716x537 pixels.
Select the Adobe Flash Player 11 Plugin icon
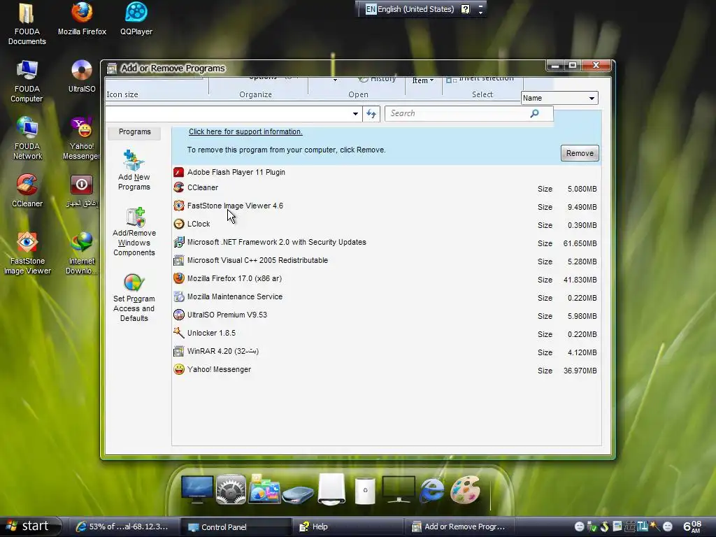pos(178,172)
